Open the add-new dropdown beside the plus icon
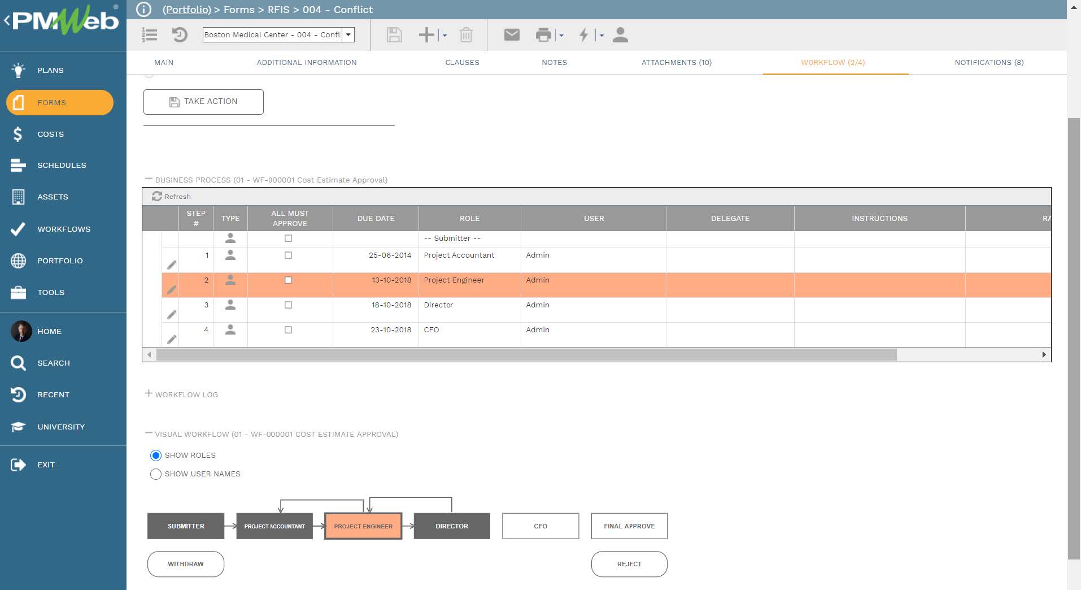Image resolution: width=1081 pixels, height=590 pixels. 444,35
